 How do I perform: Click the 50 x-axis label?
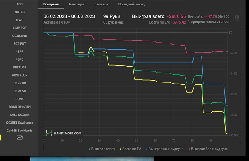pos(136,141)
